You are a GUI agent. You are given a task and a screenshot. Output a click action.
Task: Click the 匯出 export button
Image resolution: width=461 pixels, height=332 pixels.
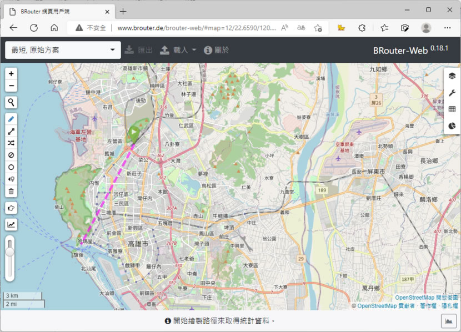(138, 50)
